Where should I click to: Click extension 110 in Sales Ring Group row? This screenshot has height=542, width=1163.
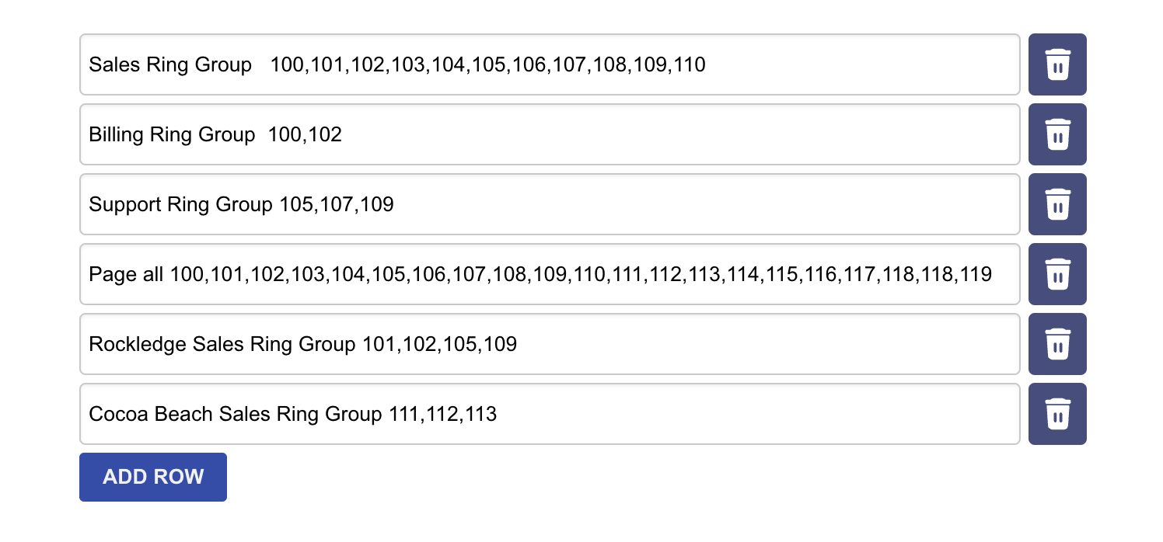pos(690,64)
